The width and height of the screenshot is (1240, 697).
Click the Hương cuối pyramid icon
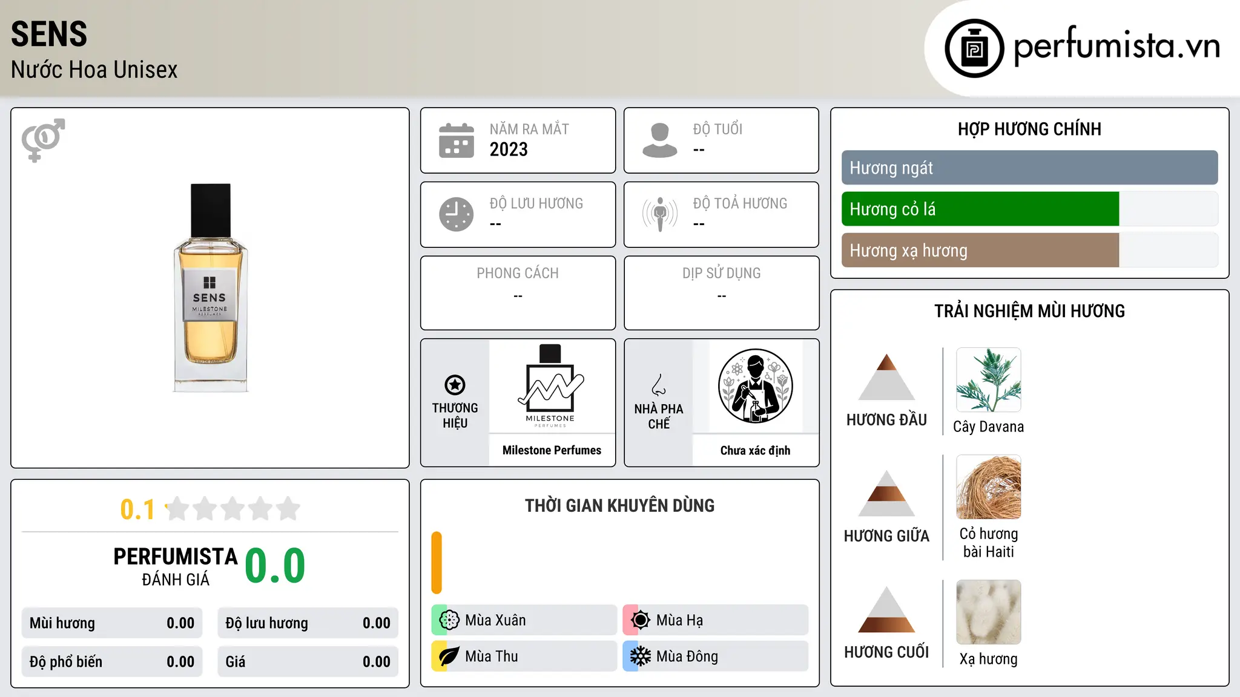point(886,609)
